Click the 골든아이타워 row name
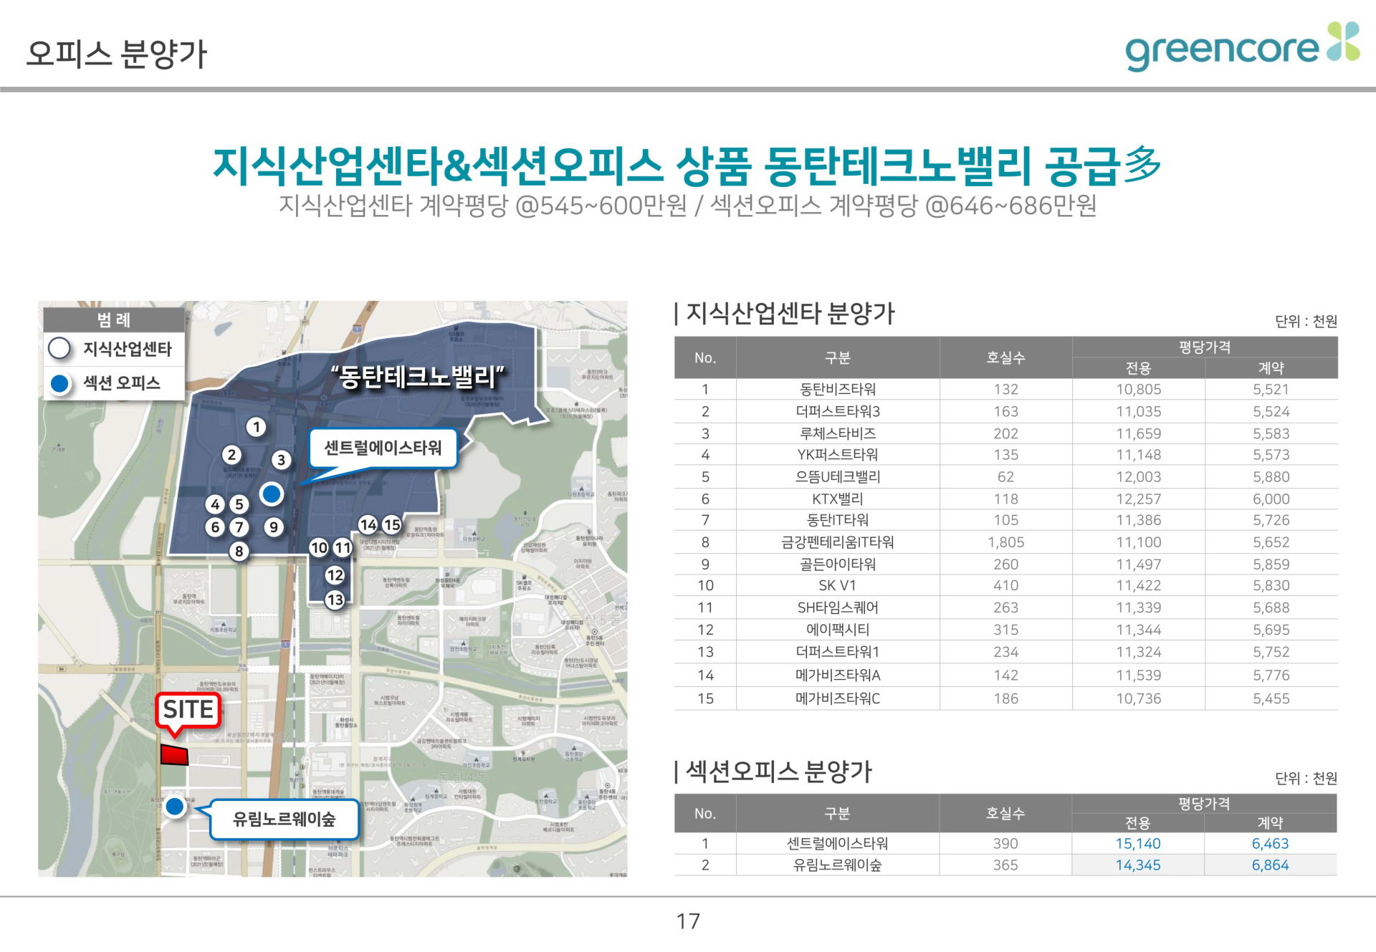 tap(838, 564)
